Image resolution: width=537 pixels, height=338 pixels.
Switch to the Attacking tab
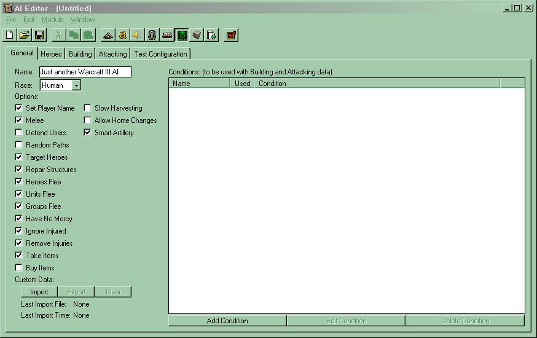[112, 54]
